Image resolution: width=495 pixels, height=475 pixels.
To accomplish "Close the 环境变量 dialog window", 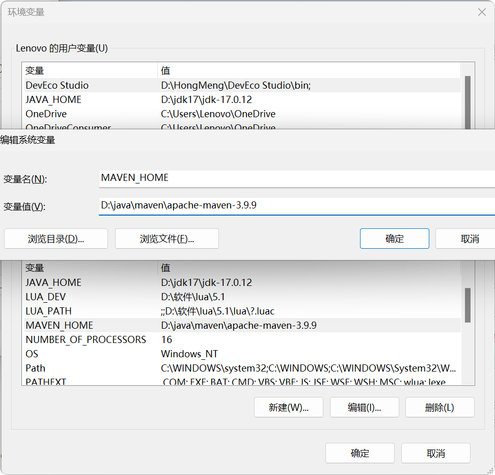I will coord(482,12).
